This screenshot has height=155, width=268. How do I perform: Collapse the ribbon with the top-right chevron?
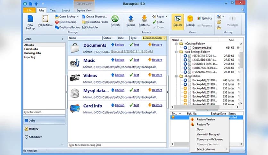click(243, 10)
